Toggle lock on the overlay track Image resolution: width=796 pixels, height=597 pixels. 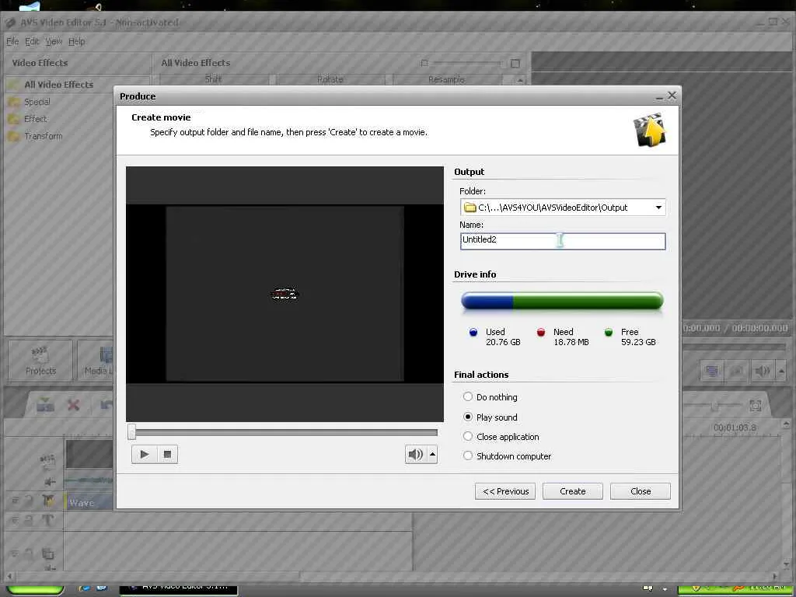point(29,553)
